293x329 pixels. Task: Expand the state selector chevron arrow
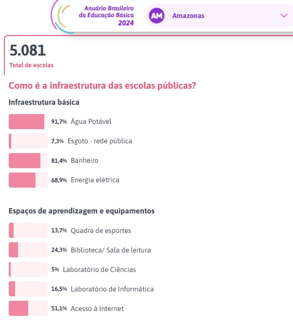coord(284,16)
